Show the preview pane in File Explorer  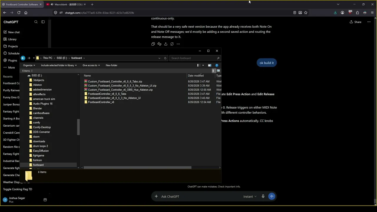(210, 65)
